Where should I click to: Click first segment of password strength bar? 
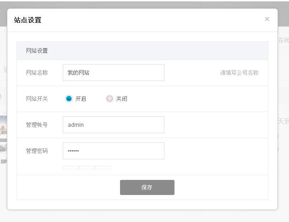(71, 168)
